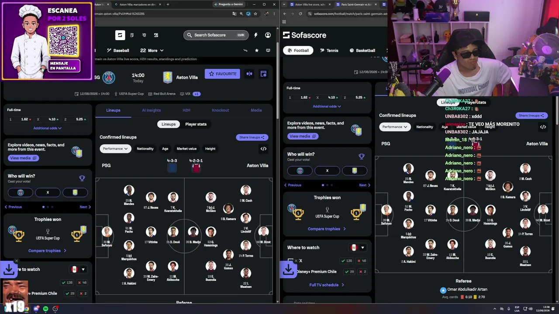Switch to the H2H tab

tap(186, 110)
